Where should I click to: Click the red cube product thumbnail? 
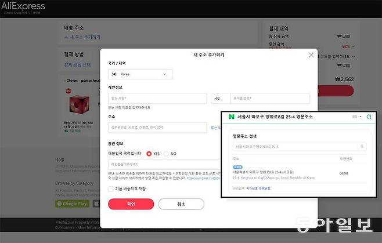pyautogui.click(x=80, y=104)
